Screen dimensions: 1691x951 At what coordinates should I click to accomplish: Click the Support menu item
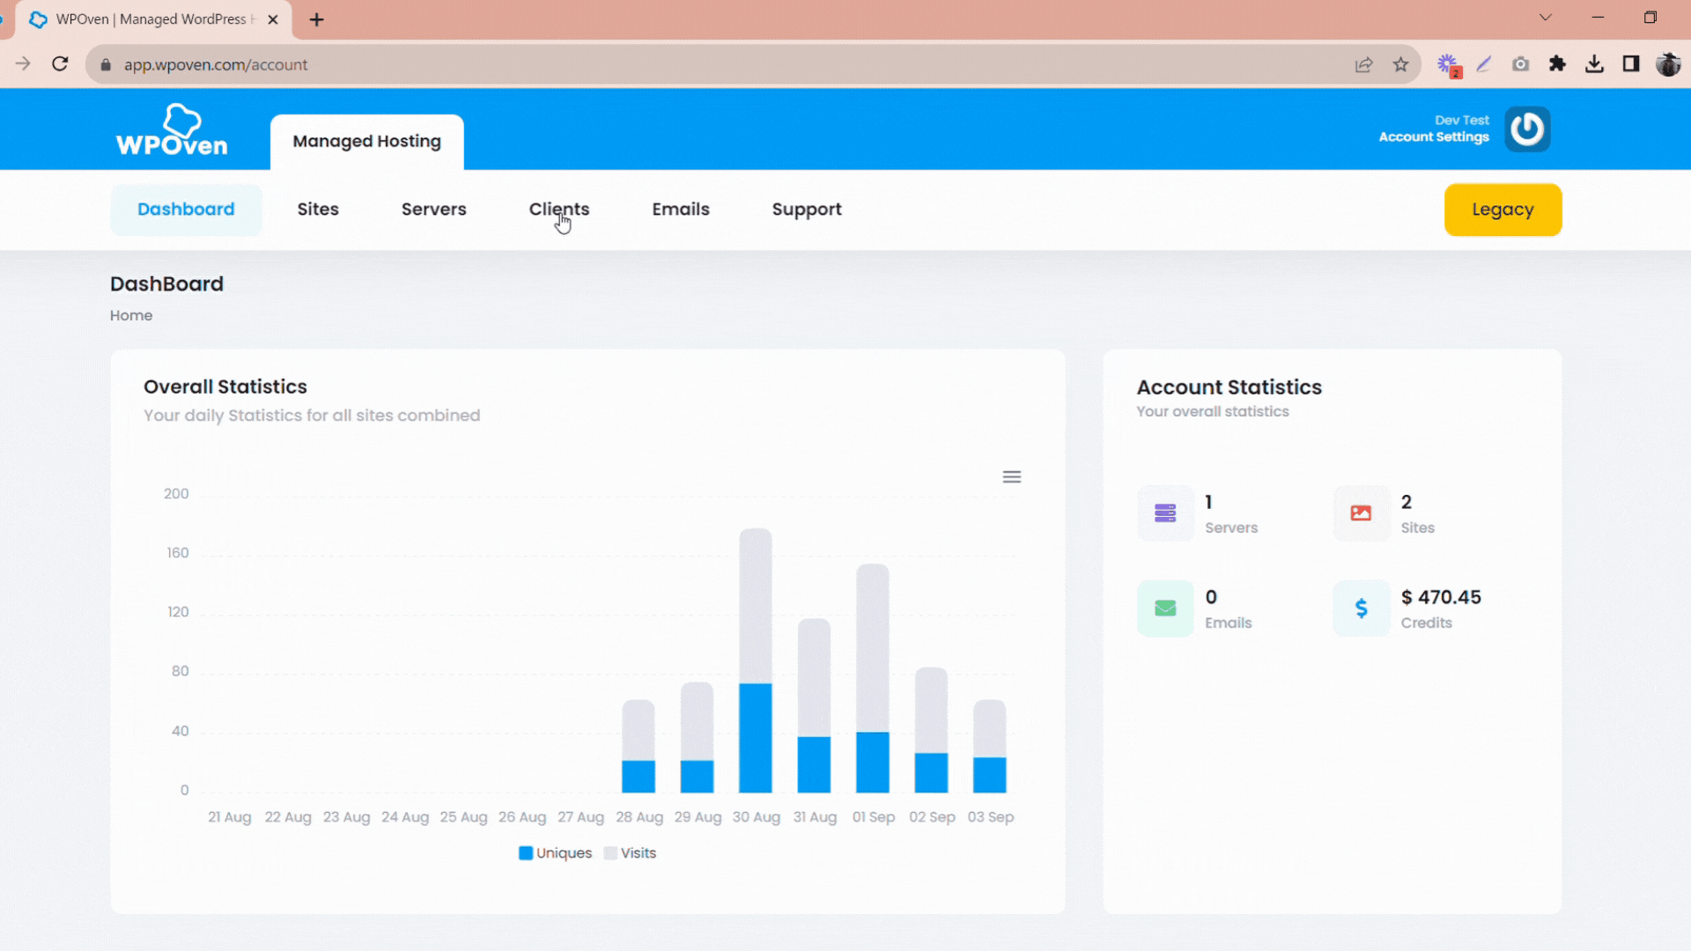click(x=807, y=209)
